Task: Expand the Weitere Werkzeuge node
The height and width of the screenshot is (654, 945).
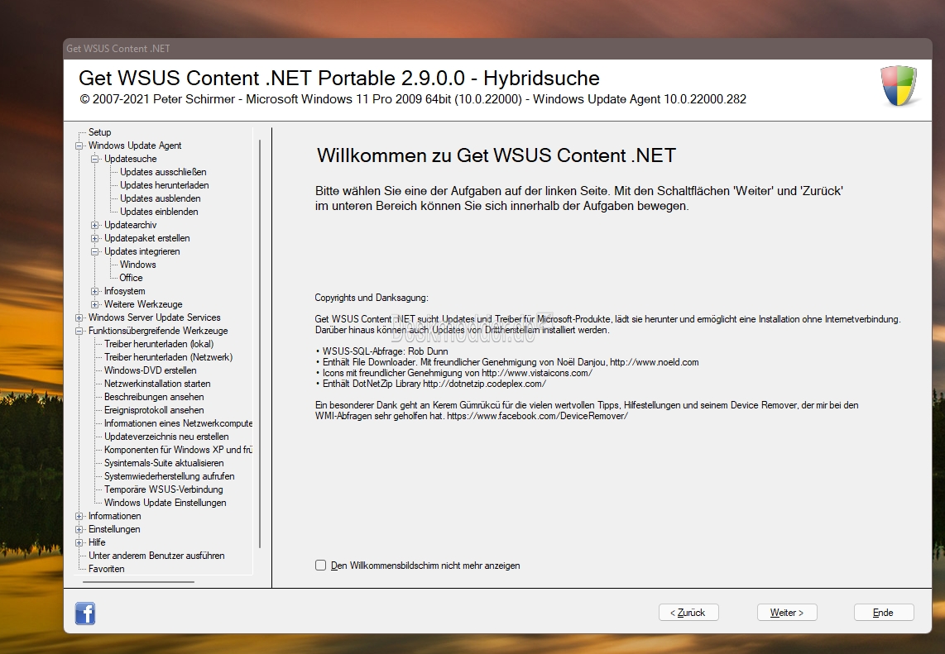Action: coord(94,305)
